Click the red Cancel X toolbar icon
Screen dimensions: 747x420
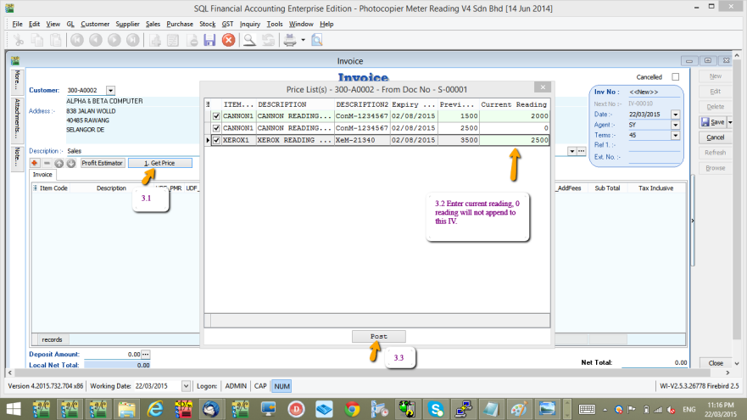(x=228, y=40)
